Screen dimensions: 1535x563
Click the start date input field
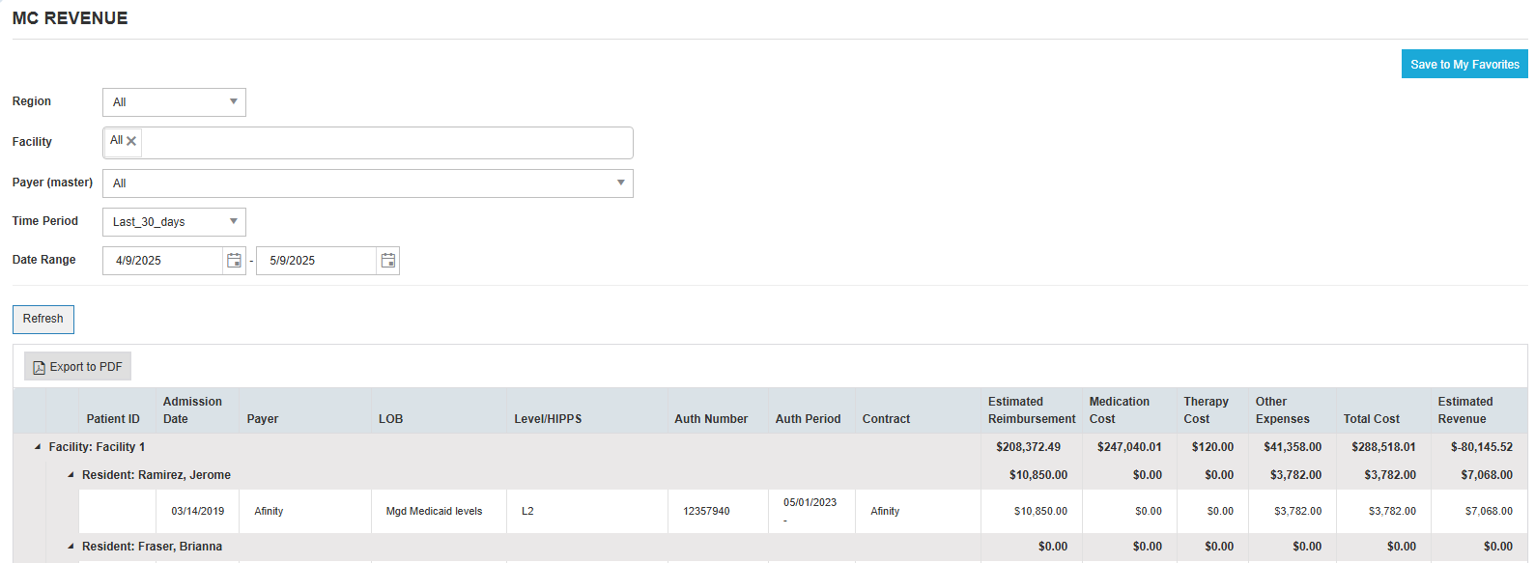click(162, 261)
